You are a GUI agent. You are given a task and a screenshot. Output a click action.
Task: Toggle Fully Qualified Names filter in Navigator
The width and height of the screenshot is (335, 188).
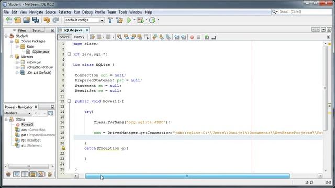[50, 174]
